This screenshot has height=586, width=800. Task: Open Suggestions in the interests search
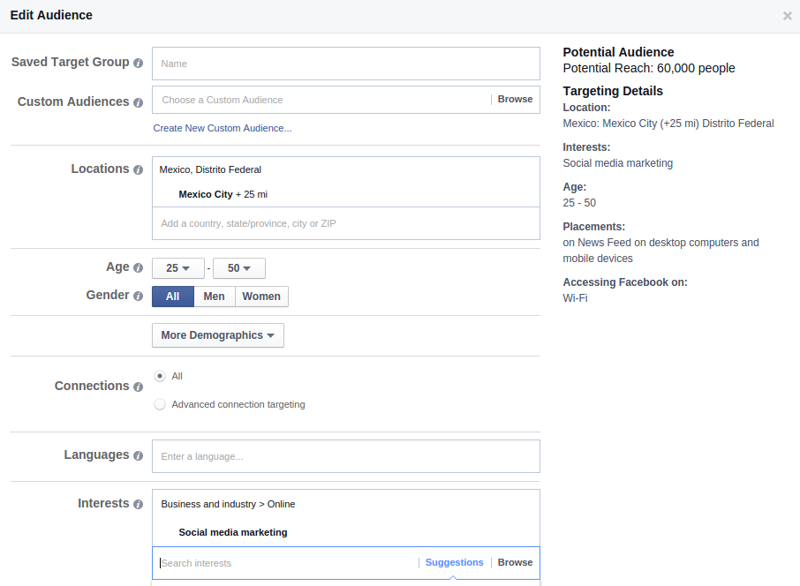454,562
